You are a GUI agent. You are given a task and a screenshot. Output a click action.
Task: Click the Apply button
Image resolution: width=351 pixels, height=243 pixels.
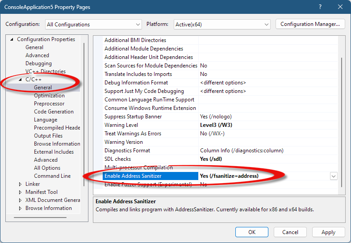coord(328,232)
